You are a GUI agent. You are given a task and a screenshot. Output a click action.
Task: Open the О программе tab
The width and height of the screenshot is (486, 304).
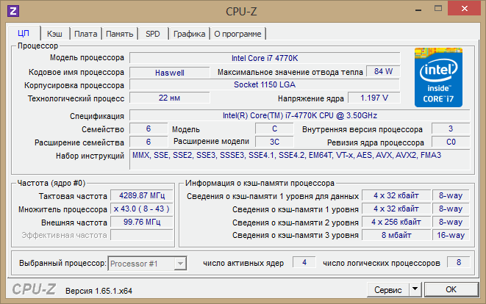click(x=237, y=34)
